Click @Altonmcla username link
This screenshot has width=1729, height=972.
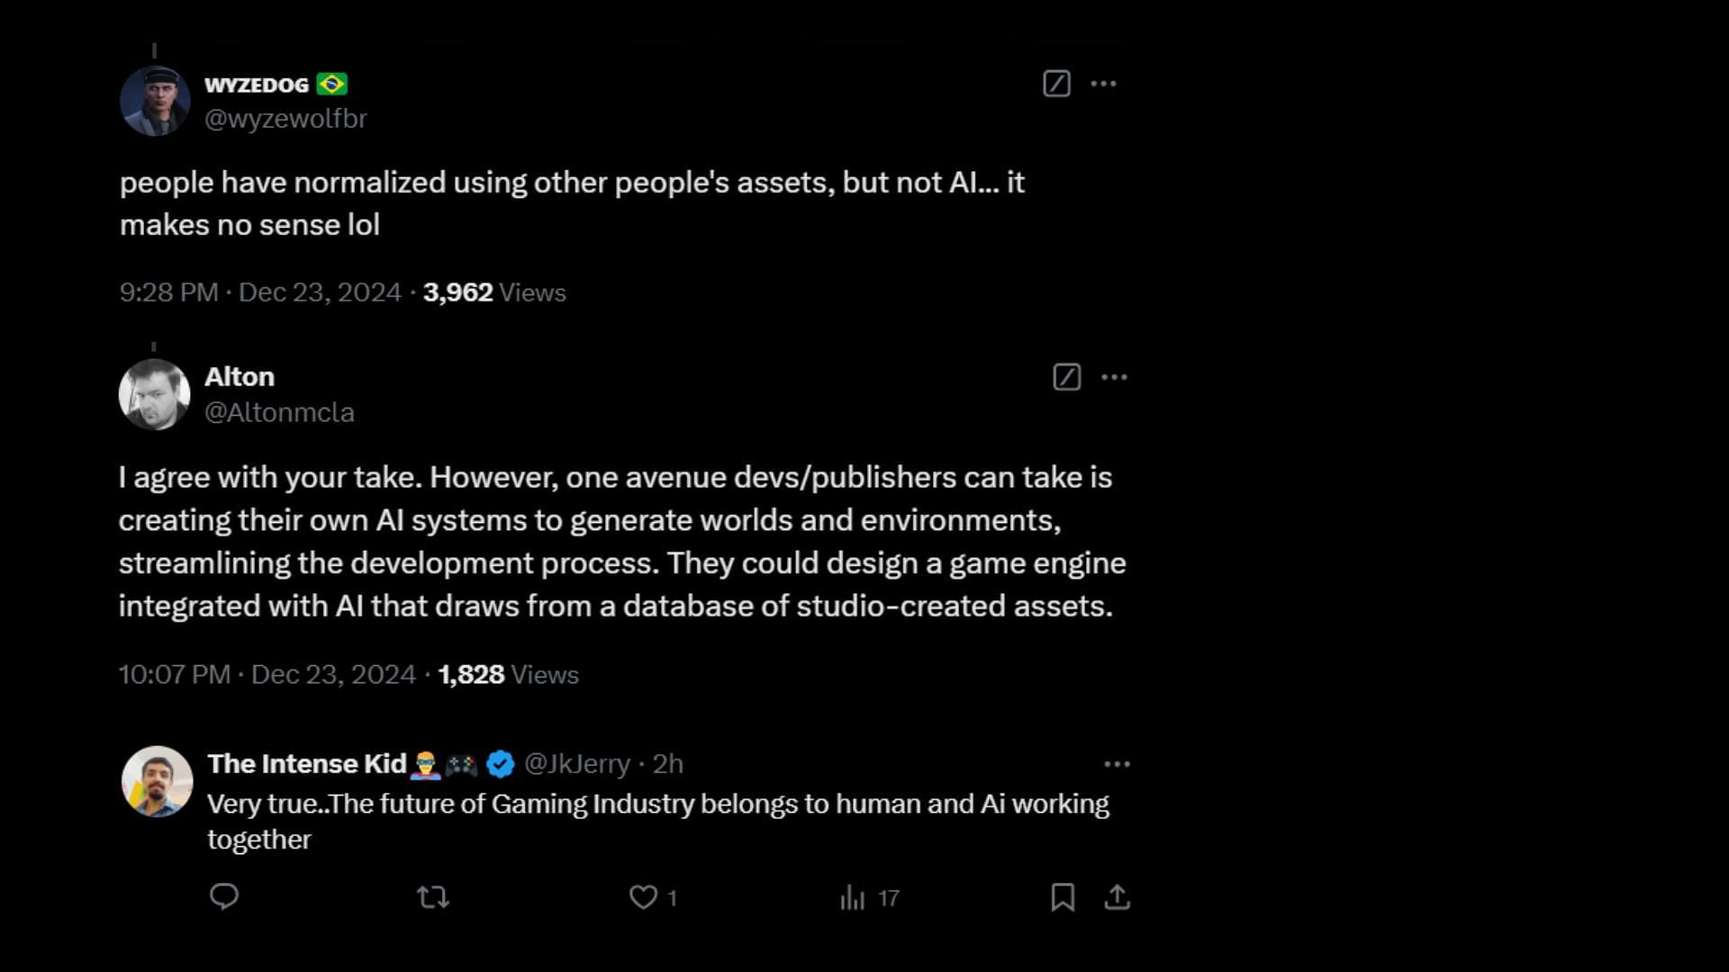[x=278, y=412]
